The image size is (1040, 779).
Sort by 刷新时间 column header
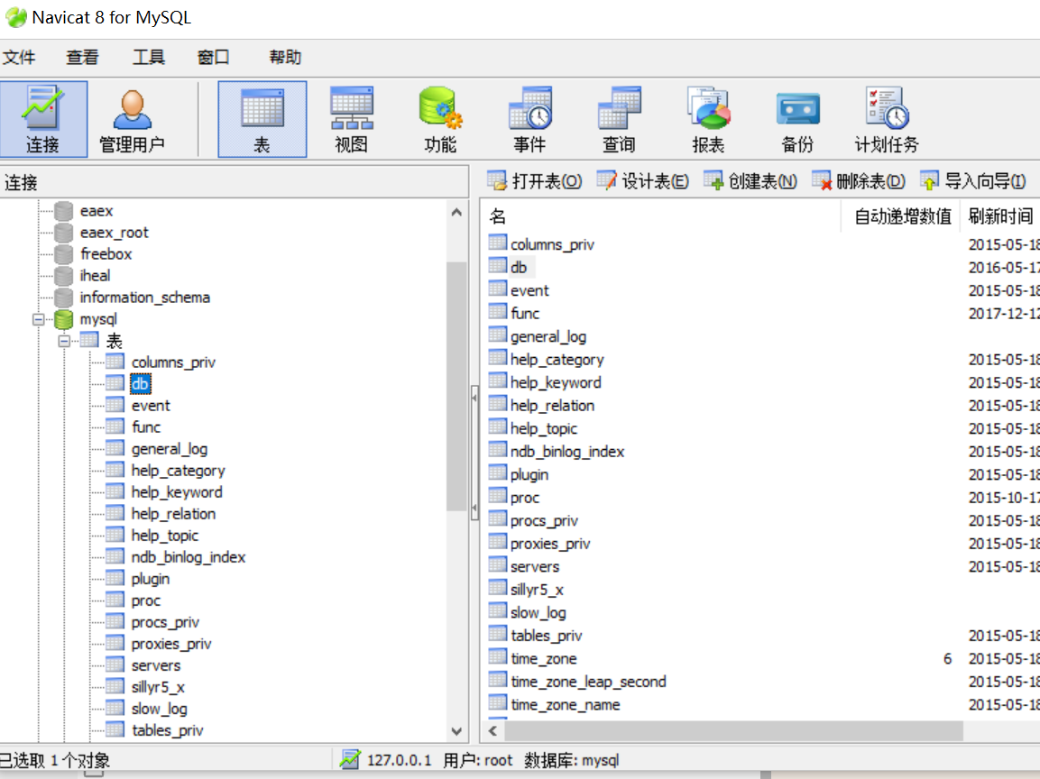click(1000, 216)
